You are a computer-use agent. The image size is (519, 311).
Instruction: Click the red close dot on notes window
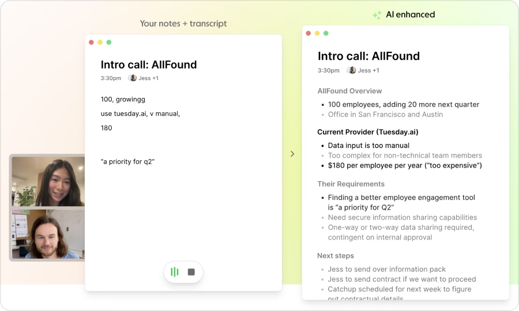[x=91, y=42]
